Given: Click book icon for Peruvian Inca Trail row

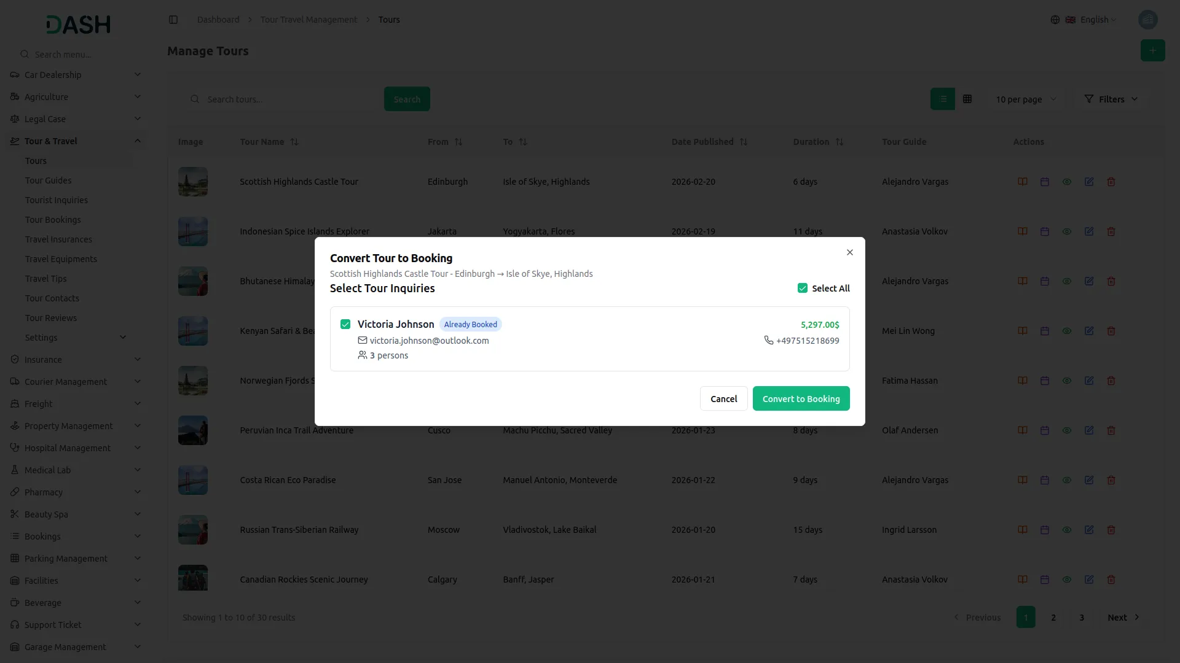Looking at the screenshot, I should (x=1022, y=430).
